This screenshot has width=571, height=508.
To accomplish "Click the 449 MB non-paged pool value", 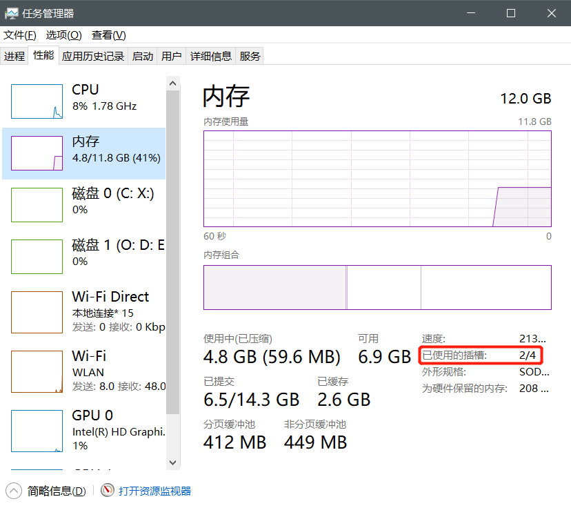I will 315,442.
